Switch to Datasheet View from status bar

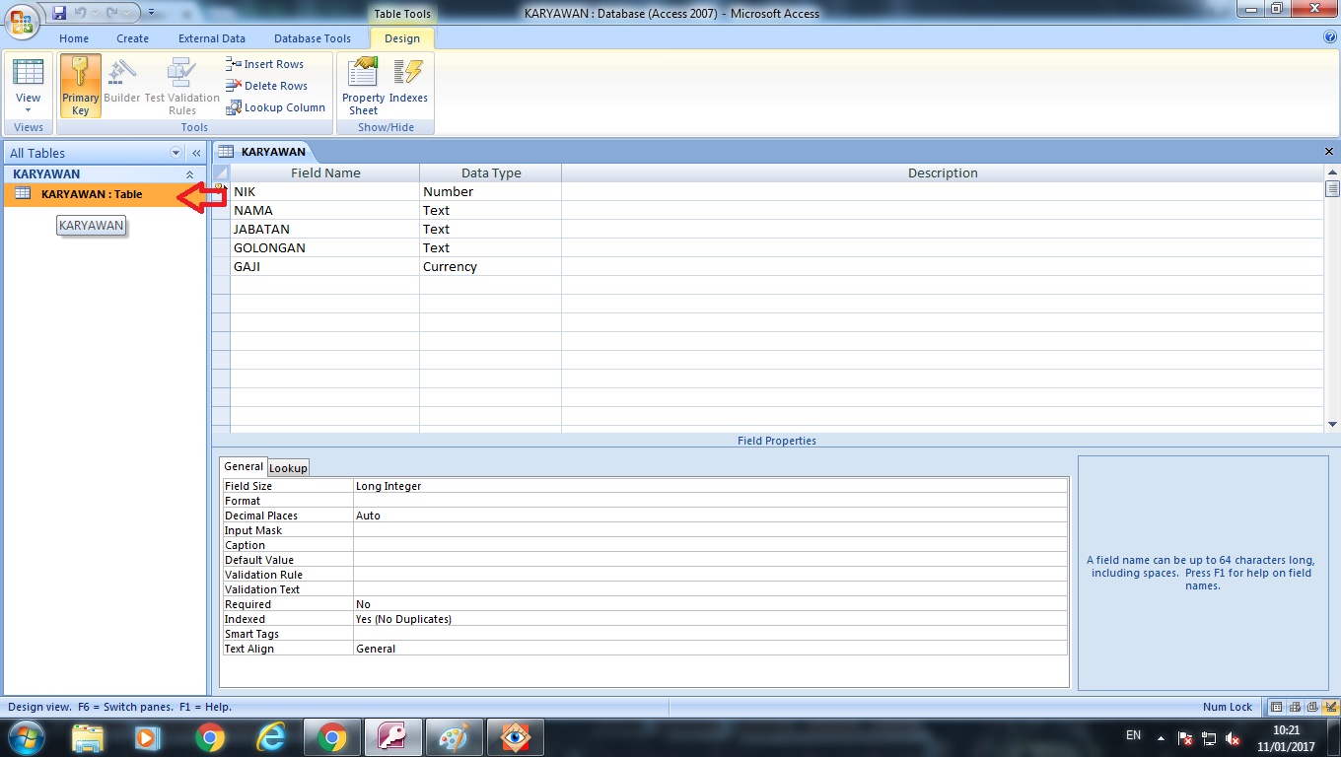pos(1277,707)
